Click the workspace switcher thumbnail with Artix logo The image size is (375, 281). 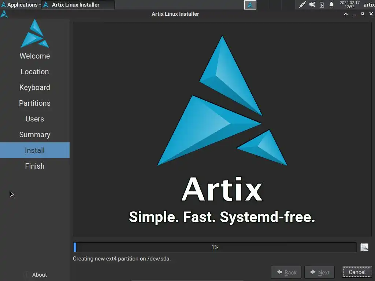pos(250,5)
